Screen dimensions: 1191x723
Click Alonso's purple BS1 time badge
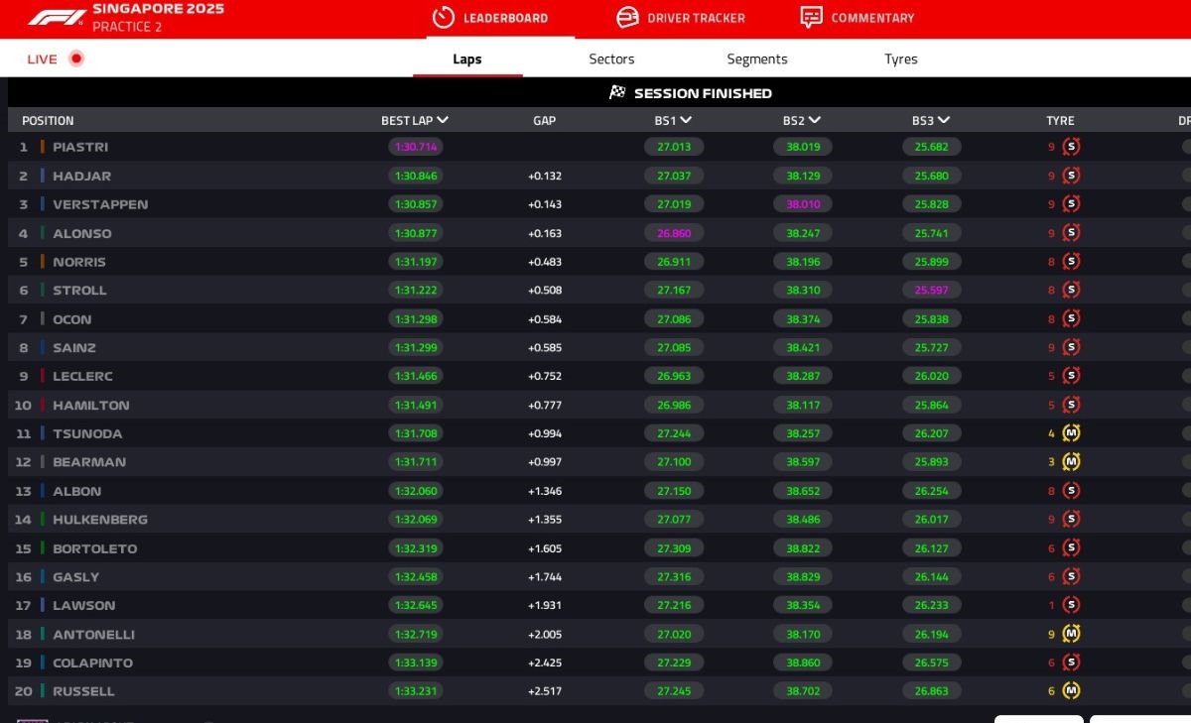click(x=674, y=233)
